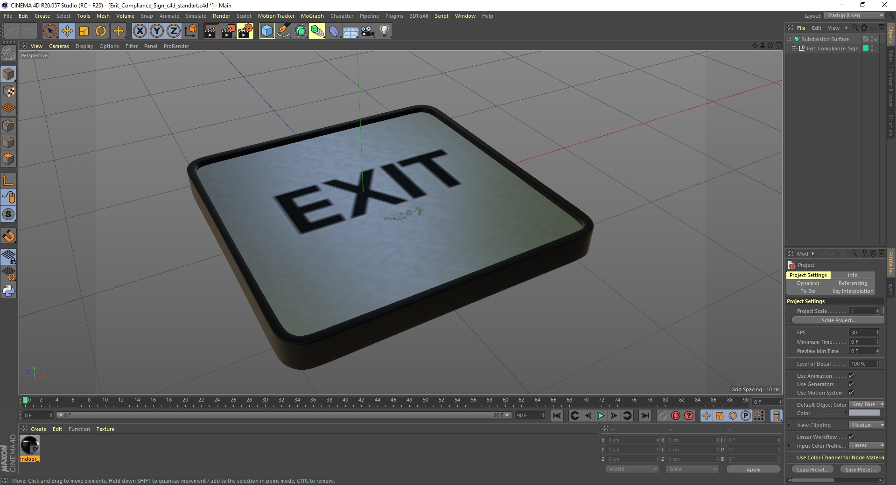The height and width of the screenshot is (485, 896).
Task: Open the Layout dropdown
Action: (854, 15)
